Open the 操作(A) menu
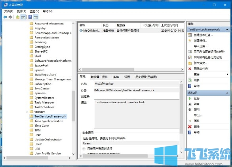The height and width of the screenshot is (167, 232). [x=22, y=11]
